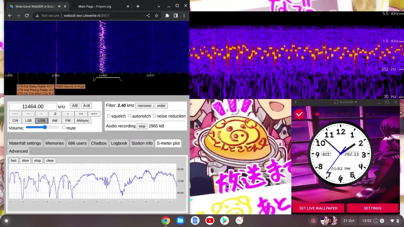Screen dimensions: 404x227
Task: Select CW mode
Action: (15, 120)
